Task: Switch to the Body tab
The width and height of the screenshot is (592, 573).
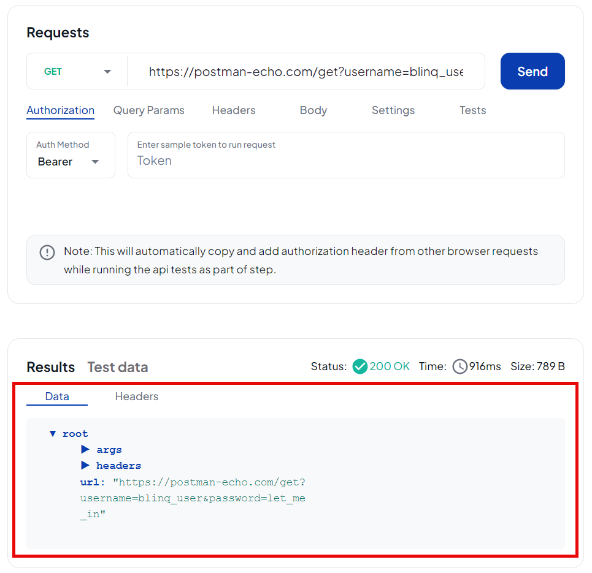Action: point(313,110)
